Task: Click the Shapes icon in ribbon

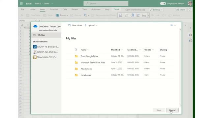Action: pyautogui.click(x=85, y=15)
